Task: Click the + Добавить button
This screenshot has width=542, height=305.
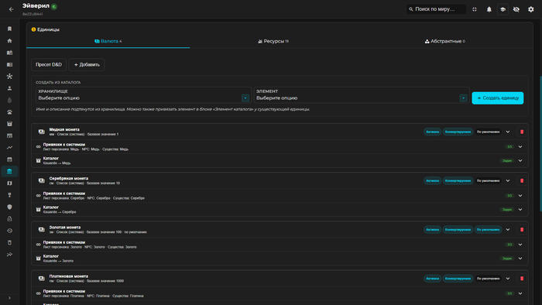Action: tap(87, 64)
